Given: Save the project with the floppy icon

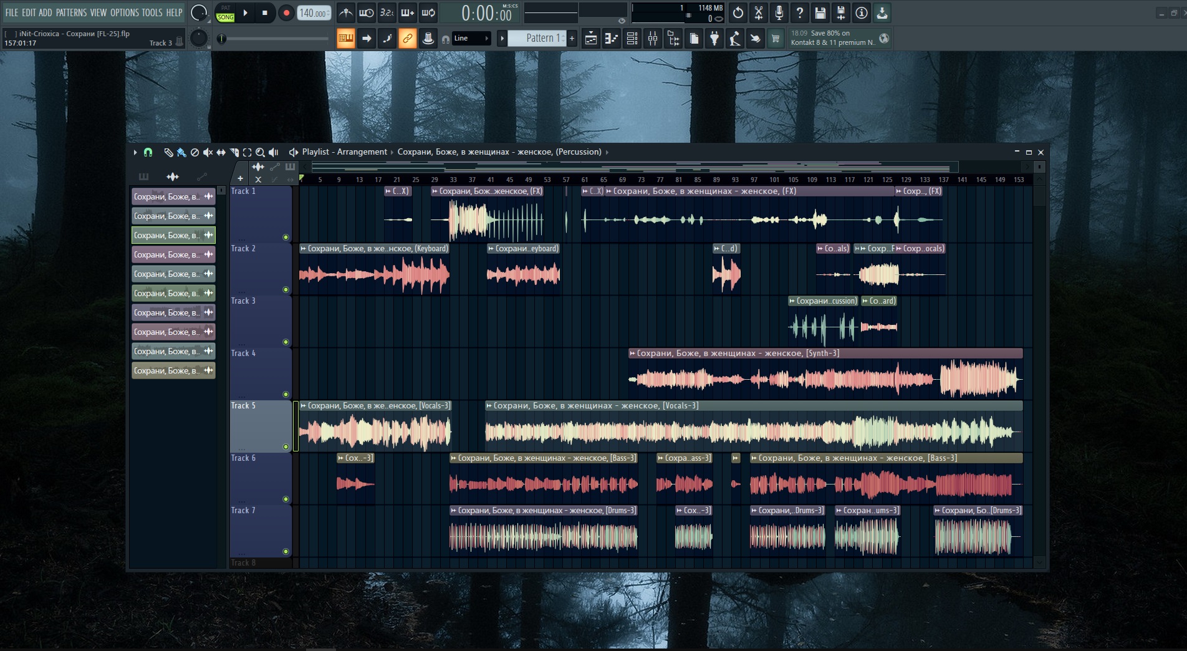Looking at the screenshot, I should click(820, 12).
